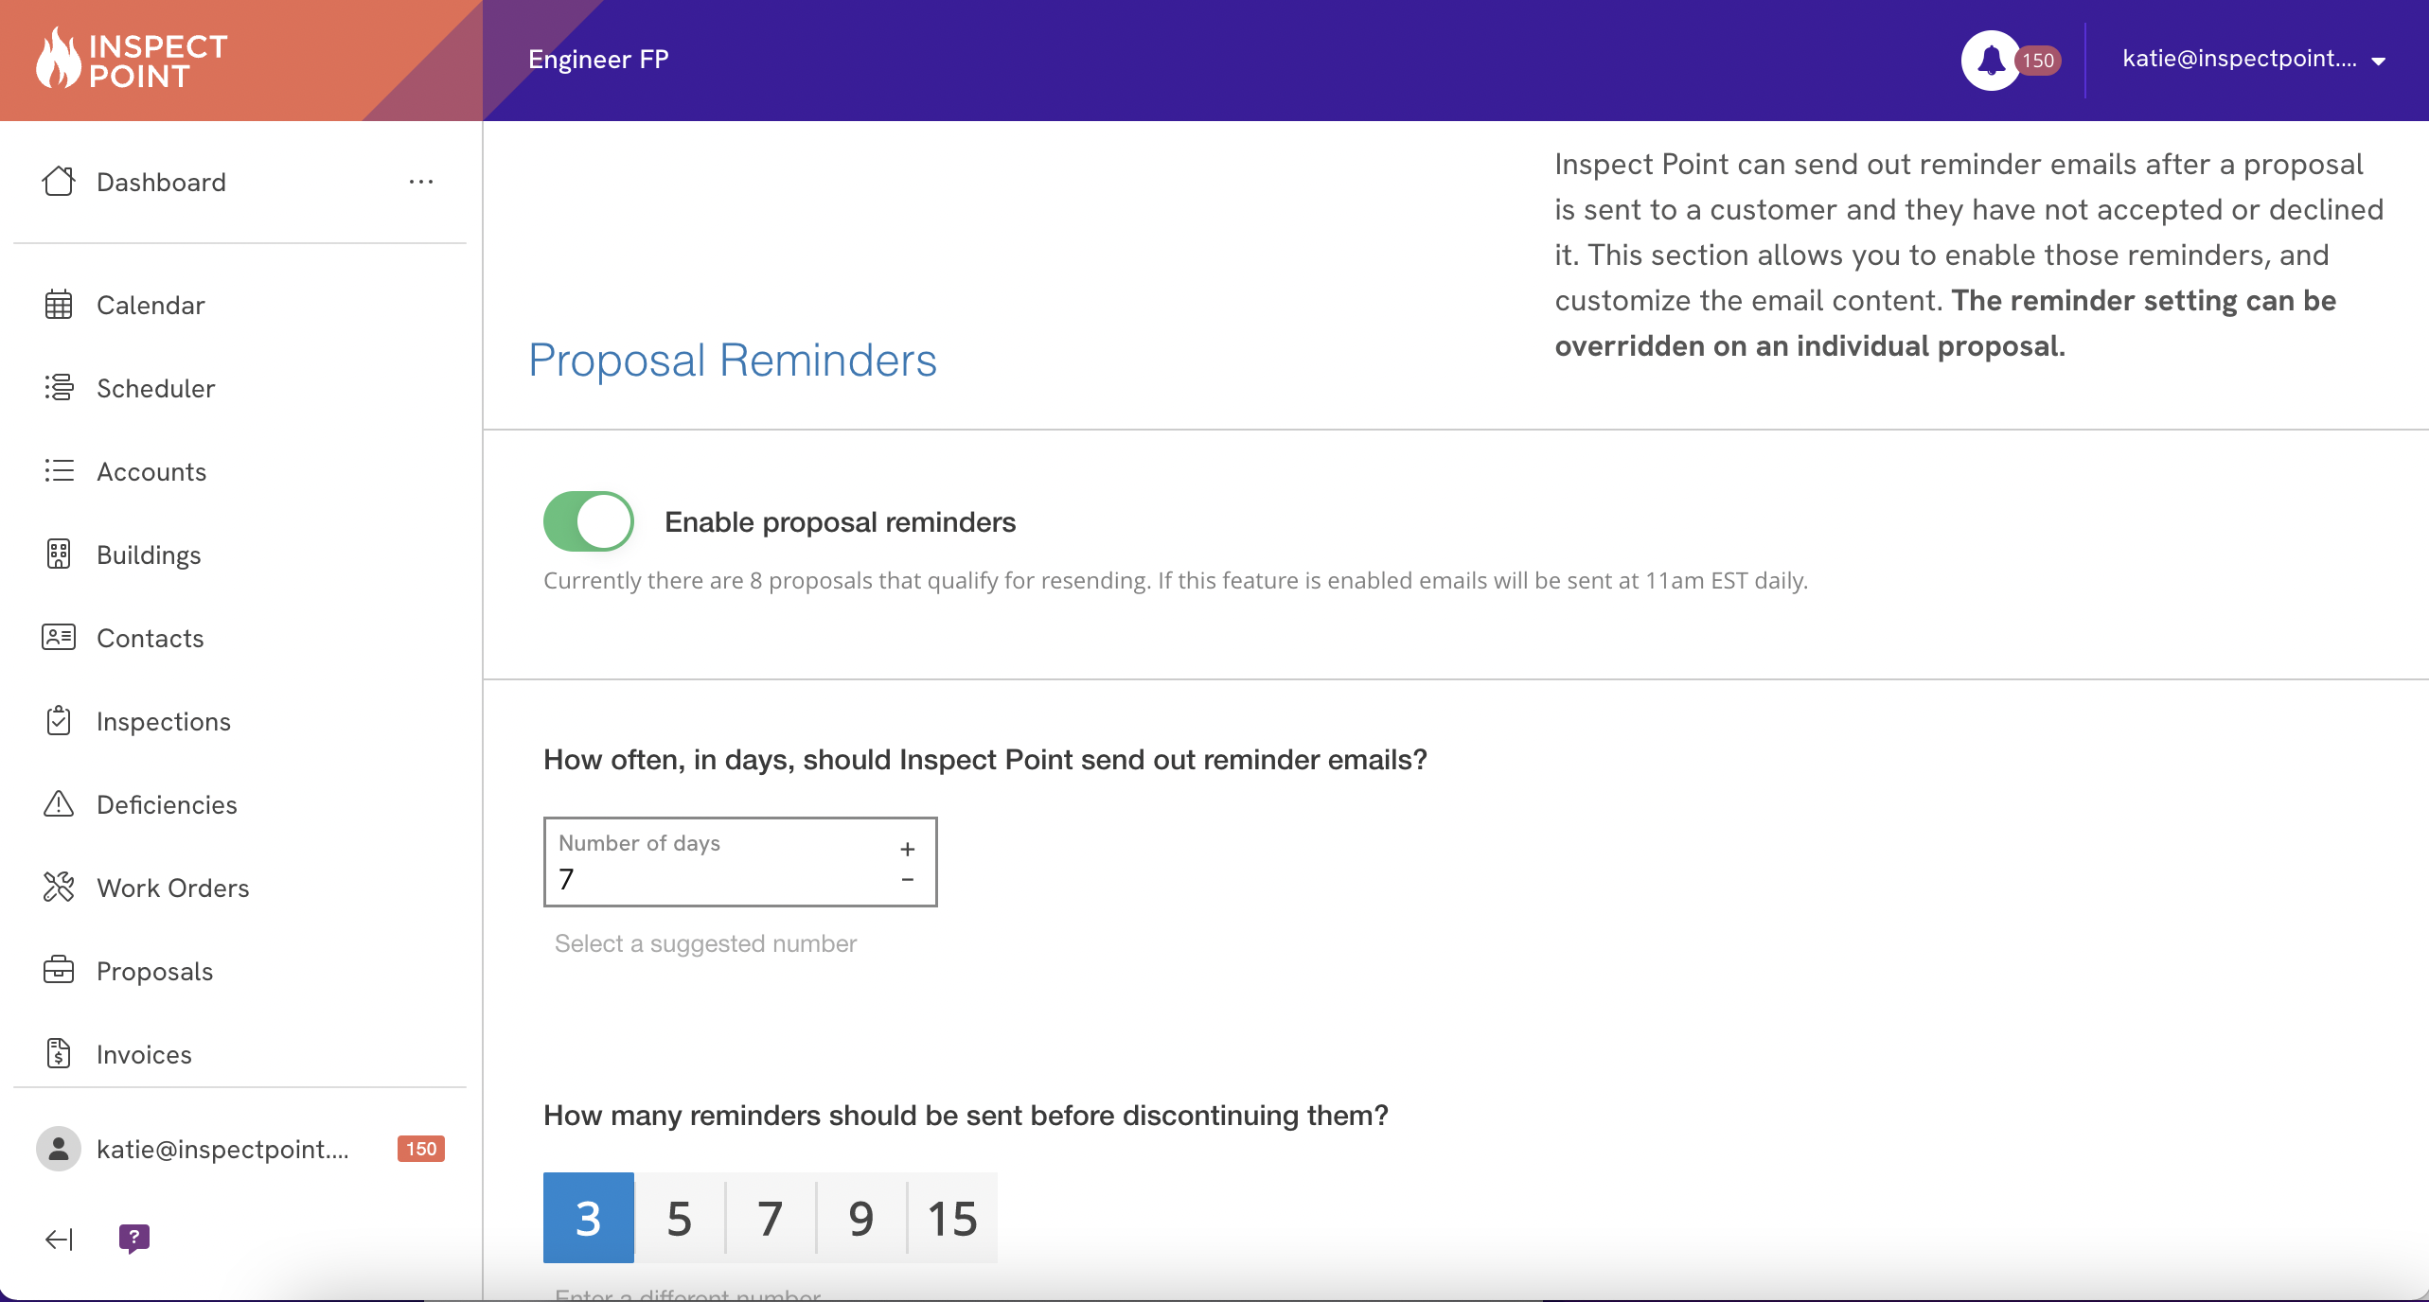The height and width of the screenshot is (1302, 2429).
Task: Click the Work Orders sidebar icon
Action: [58, 888]
